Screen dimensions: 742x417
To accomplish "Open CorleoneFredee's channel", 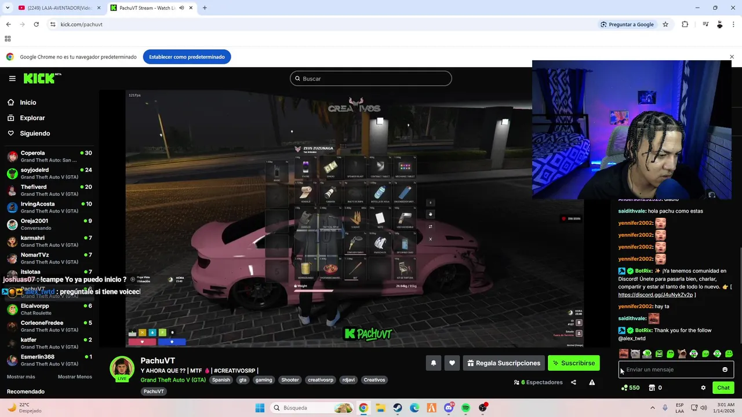I will pyautogui.click(x=49, y=326).
